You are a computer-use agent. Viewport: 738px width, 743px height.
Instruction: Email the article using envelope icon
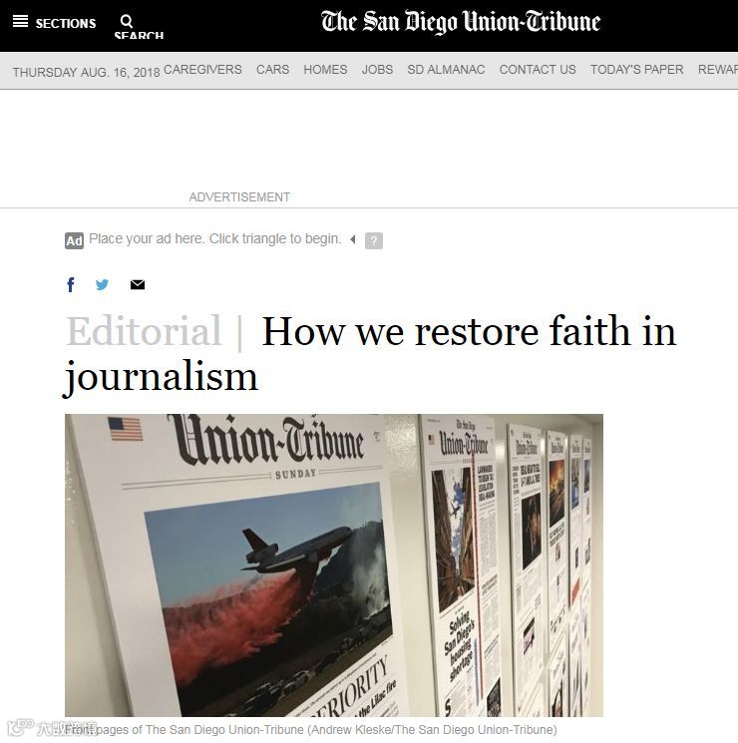(138, 285)
